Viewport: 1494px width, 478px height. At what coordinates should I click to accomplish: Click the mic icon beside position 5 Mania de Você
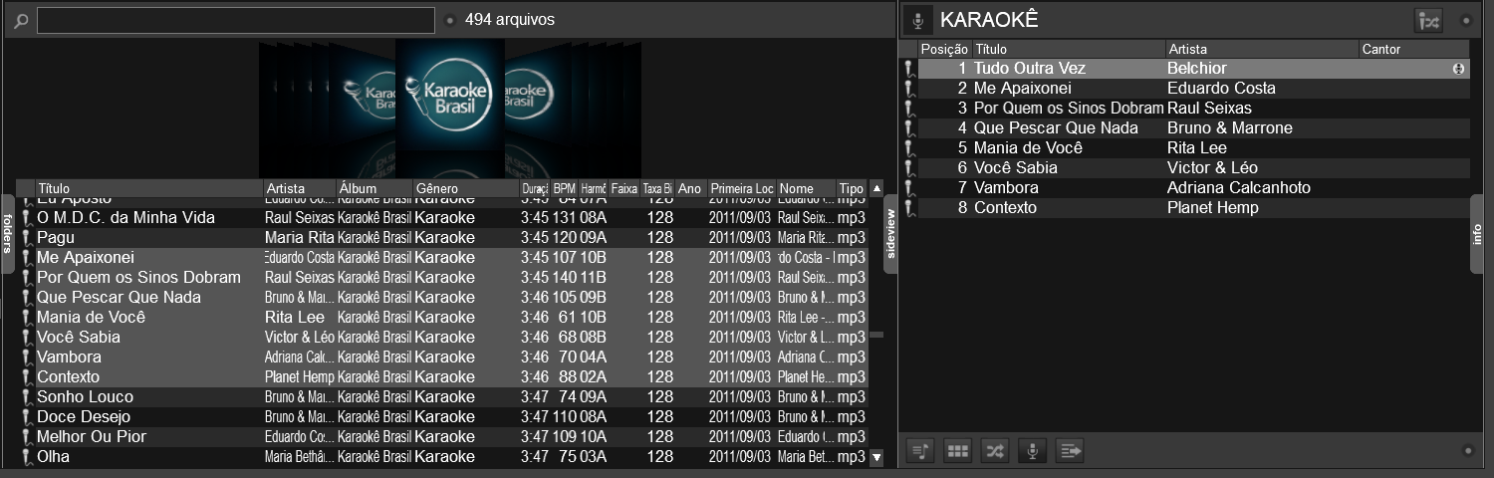point(908,148)
